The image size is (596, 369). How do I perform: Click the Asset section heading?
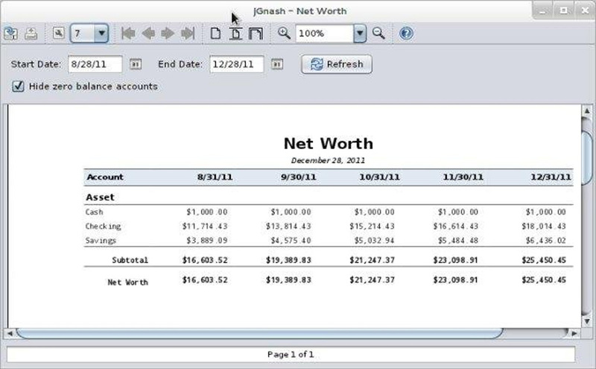pyautogui.click(x=100, y=197)
